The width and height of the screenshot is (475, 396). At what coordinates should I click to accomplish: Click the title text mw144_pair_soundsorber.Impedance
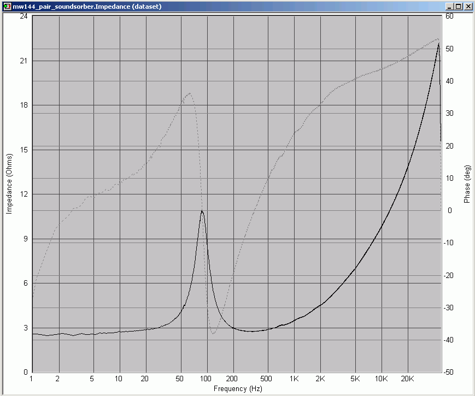71,7
